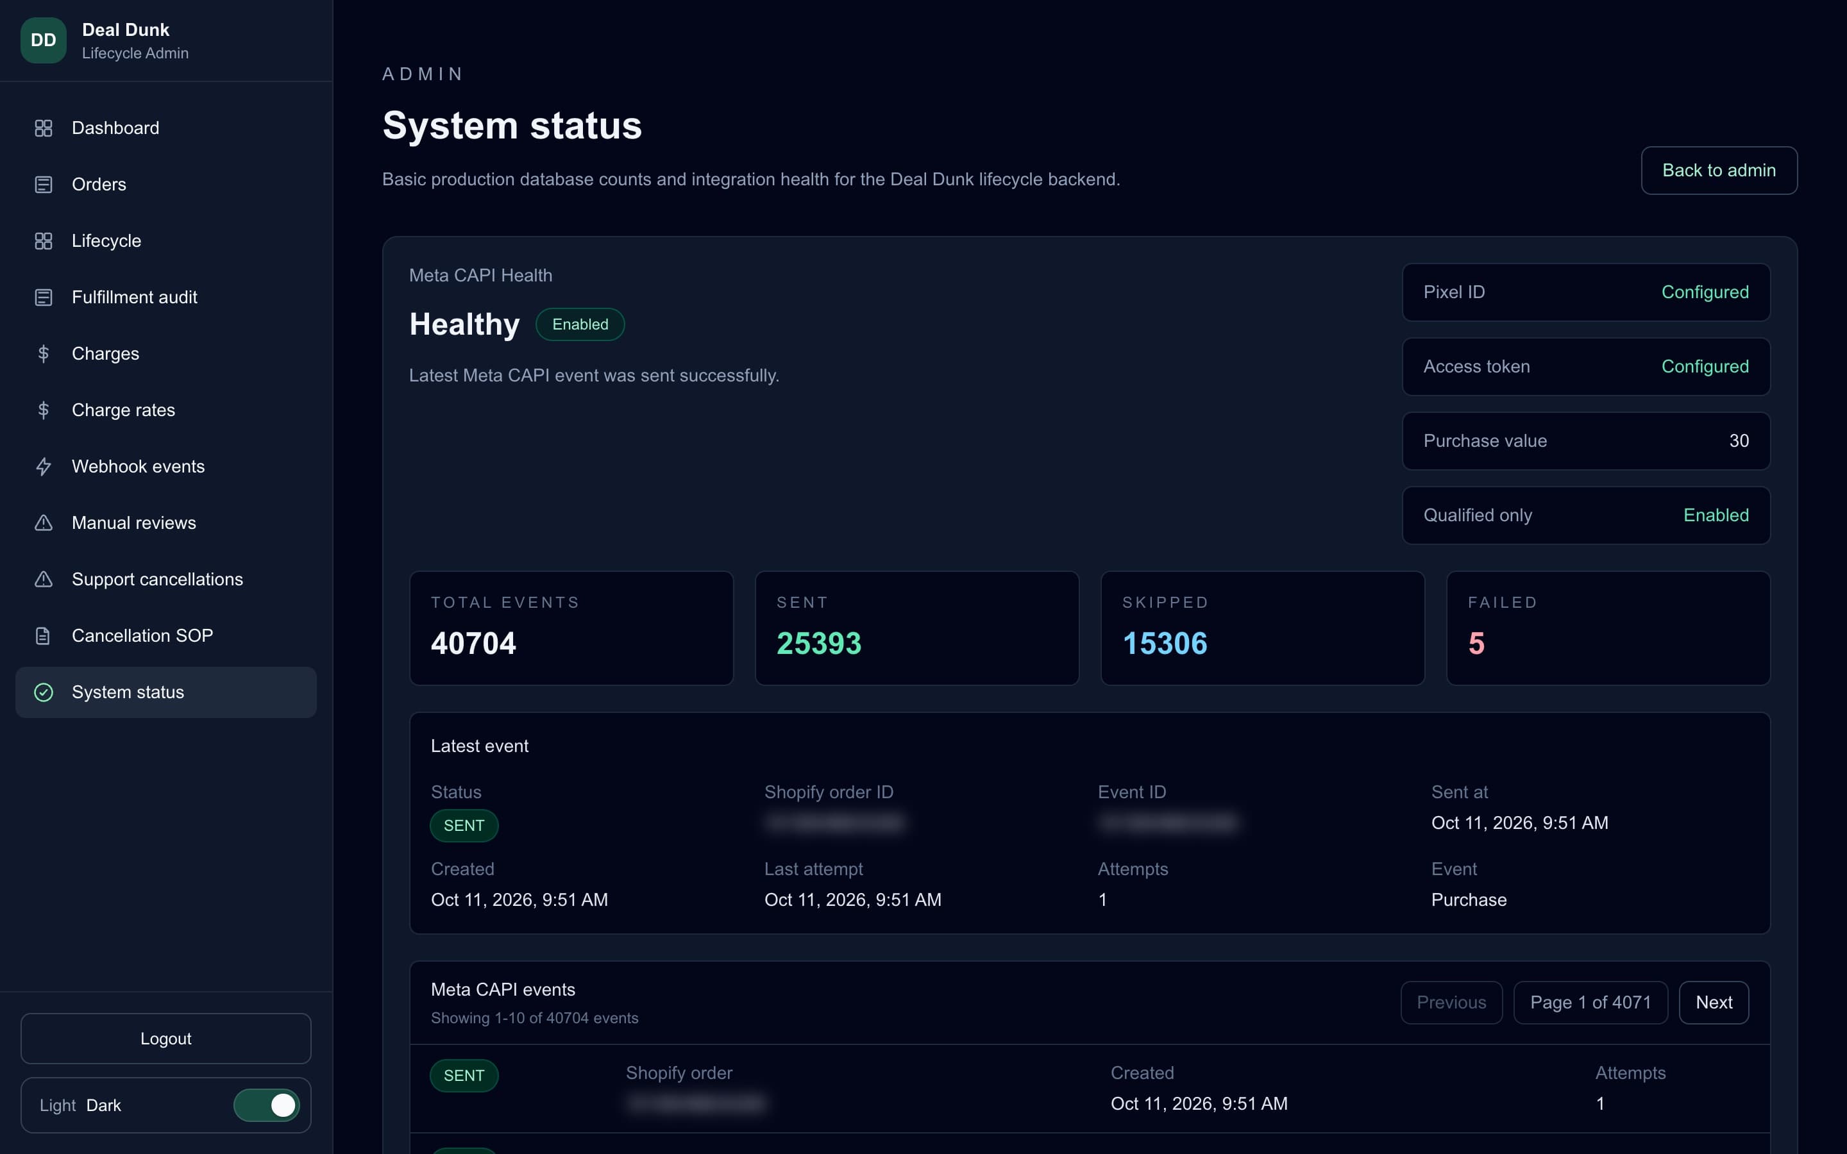1847x1154 pixels.
Task: Click the System status checkmark icon
Action: click(44, 692)
